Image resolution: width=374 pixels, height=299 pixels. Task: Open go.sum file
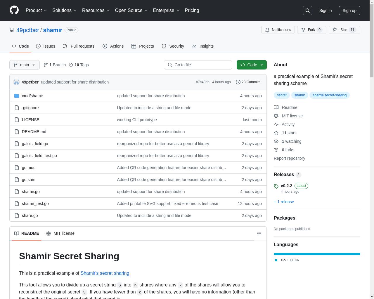point(29,180)
